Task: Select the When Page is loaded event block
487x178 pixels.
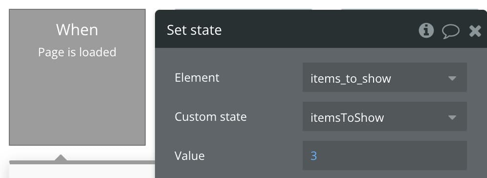Action: (x=77, y=77)
